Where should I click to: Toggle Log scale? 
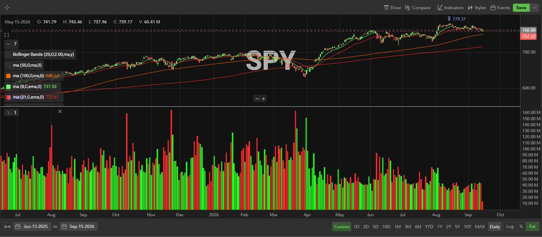pyautogui.click(x=510, y=227)
